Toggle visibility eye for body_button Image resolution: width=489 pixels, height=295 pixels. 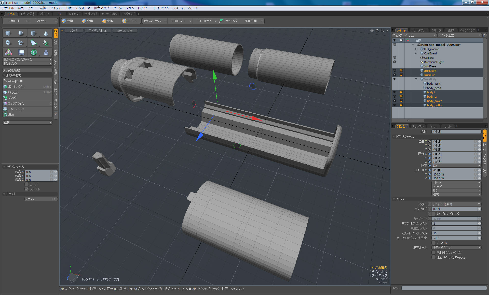point(395,105)
